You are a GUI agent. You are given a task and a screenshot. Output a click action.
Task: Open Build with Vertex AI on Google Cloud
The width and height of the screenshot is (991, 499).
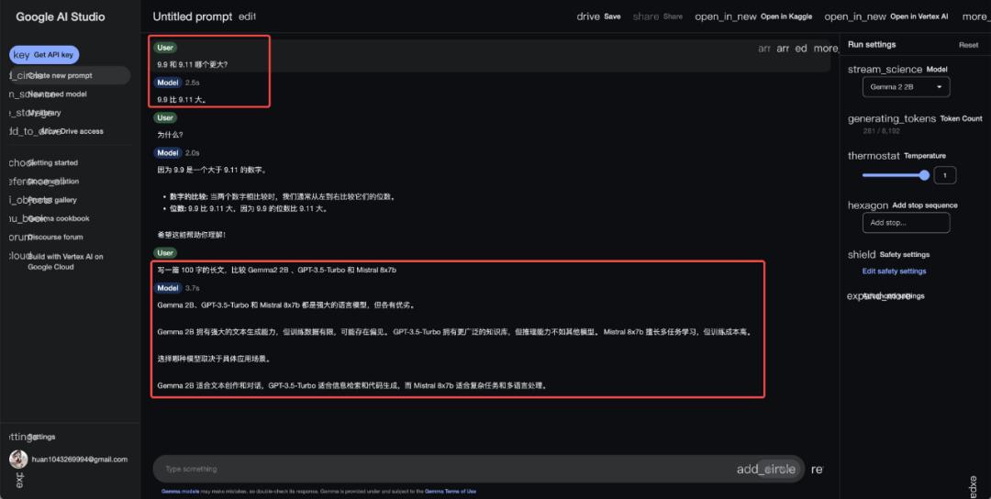tap(65, 261)
